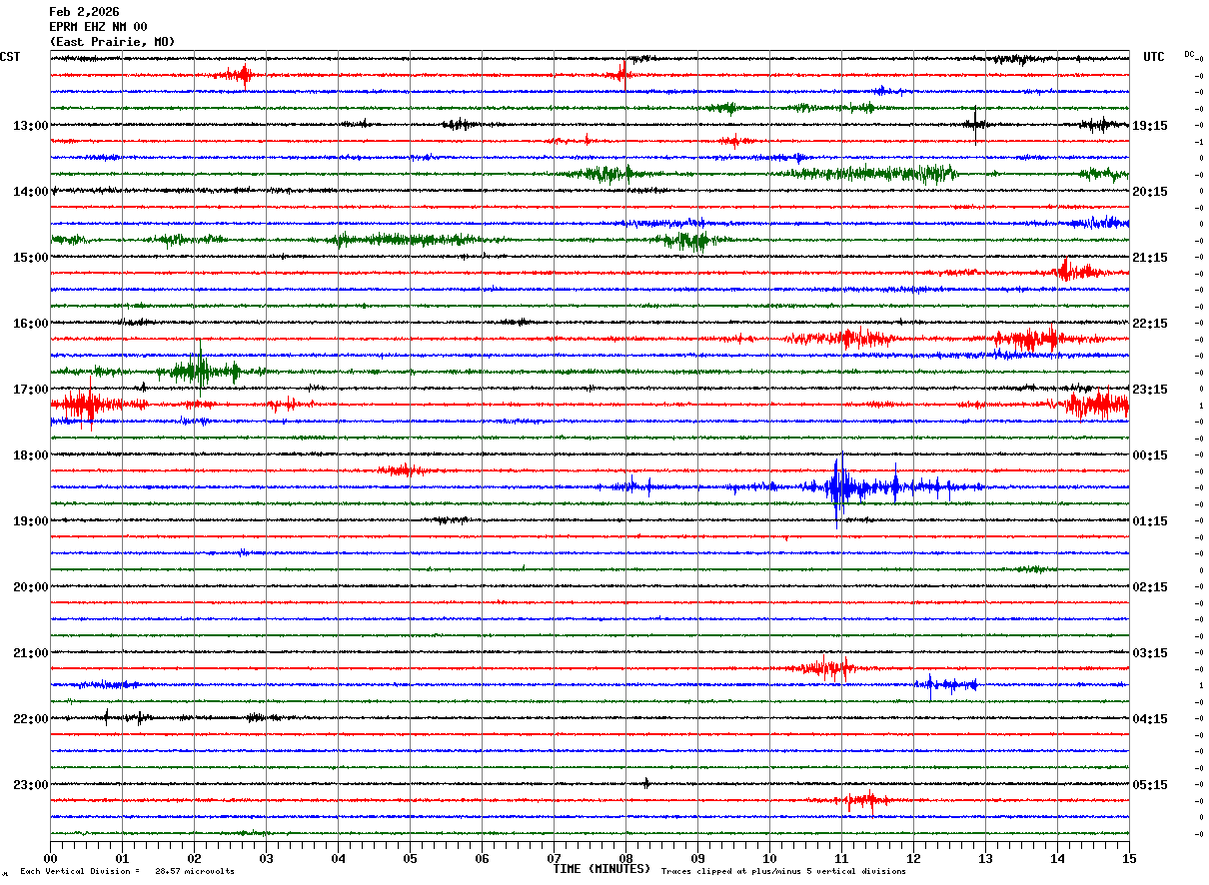The width and height of the screenshot is (1209, 885).
Task: Click the 12 minute tick label
Action: (x=913, y=858)
